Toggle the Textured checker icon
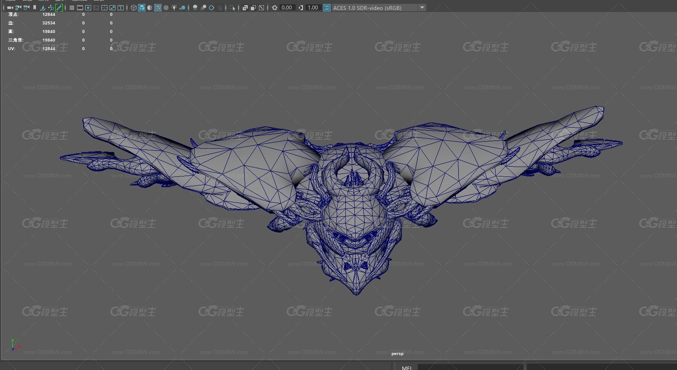Image resolution: width=677 pixels, height=370 pixels. (x=166, y=8)
